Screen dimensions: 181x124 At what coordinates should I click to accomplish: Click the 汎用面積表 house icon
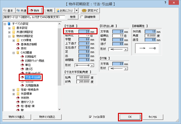(x=22, y=86)
